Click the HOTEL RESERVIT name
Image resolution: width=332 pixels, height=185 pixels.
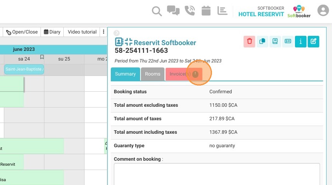[x=261, y=14]
